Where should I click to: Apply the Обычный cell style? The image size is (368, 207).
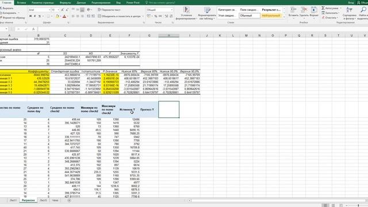coord(250,16)
